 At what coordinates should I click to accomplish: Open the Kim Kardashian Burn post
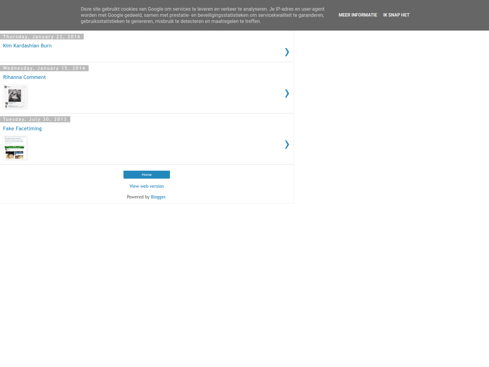(27, 46)
